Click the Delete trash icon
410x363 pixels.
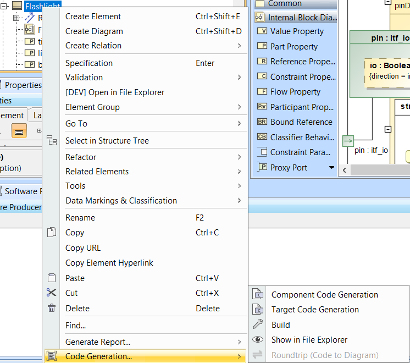(52, 309)
